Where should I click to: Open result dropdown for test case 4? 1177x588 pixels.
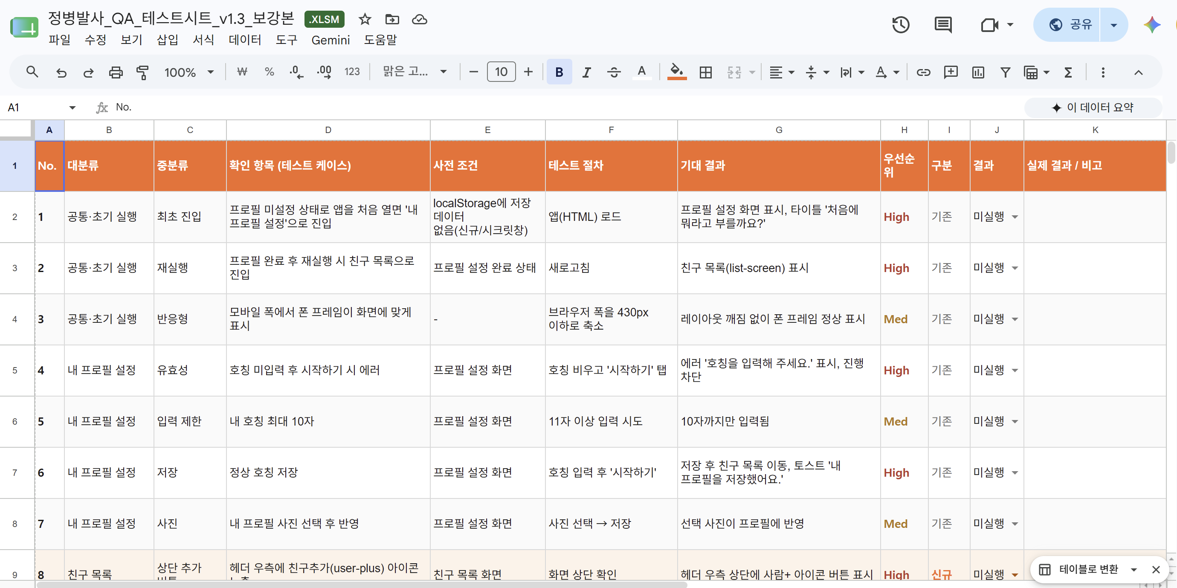pos(1015,370)
